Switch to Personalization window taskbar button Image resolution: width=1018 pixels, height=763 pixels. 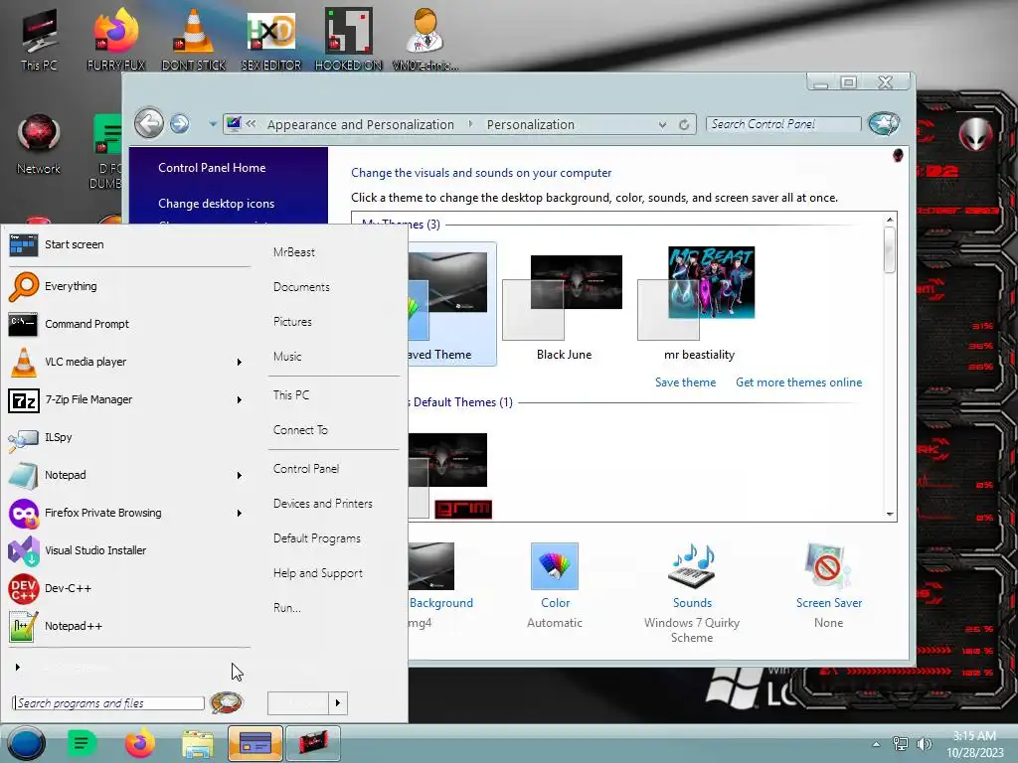click(x=255, y=743)
